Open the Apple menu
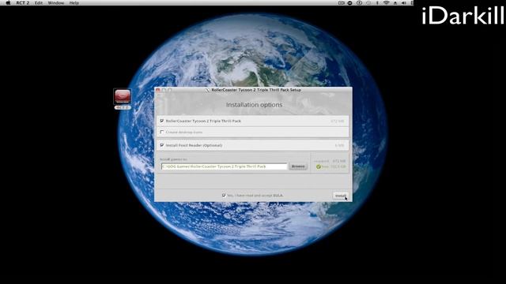 coord(8,2)
